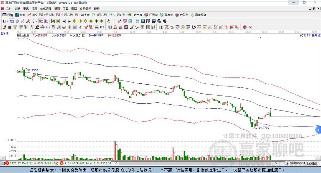
Task: Open the 六角形 hexagon tool
Action: (x=182, y=15)
